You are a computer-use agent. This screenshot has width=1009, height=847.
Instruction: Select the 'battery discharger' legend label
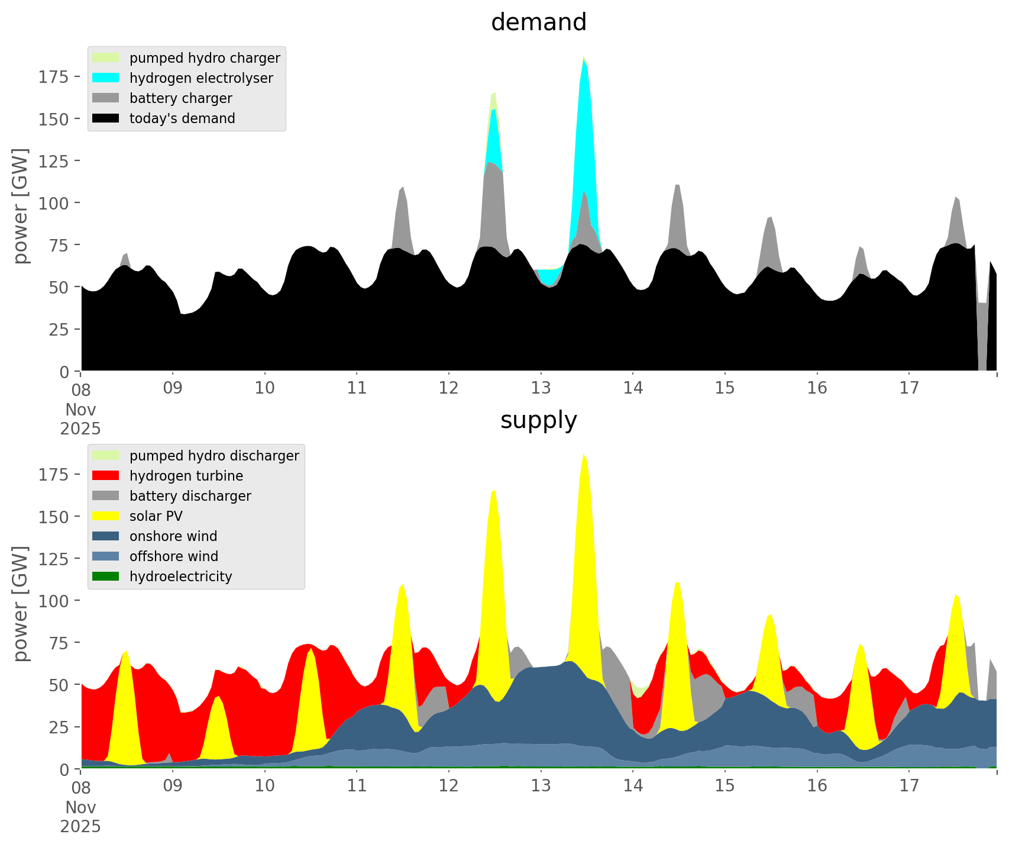pyautogui.click(x=190, y=496)
